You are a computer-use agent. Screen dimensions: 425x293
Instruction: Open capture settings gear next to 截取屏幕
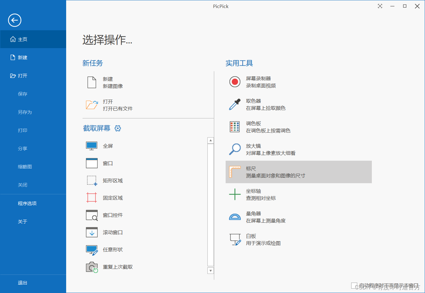[x=118, y=128]
